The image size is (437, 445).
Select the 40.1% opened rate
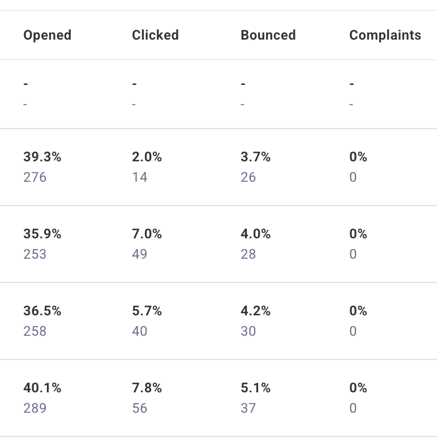(x=42, y=388)
